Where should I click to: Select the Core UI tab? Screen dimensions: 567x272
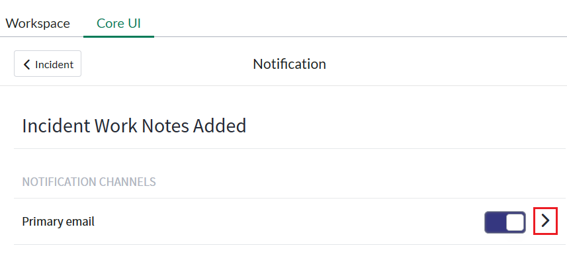(118, 24)
